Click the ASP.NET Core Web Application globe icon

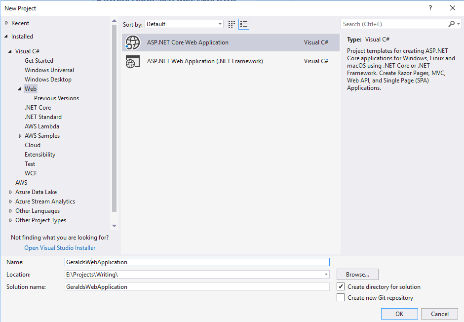[133, 42]
